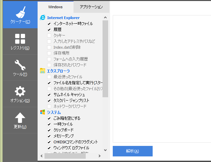This screenshot has height=162, width=211.
Task: Uncheck the 履歴 checkbox
Action: [49, 30]
